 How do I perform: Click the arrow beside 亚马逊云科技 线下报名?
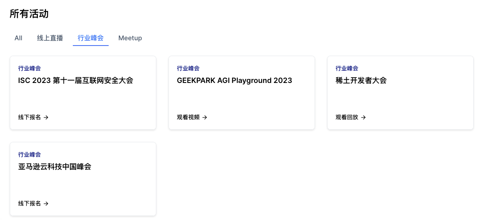(x=46, y=204)
